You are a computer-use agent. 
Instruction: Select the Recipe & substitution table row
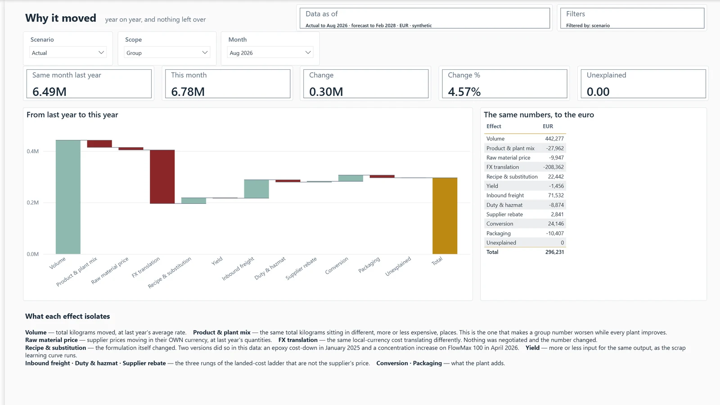[525, 176]
